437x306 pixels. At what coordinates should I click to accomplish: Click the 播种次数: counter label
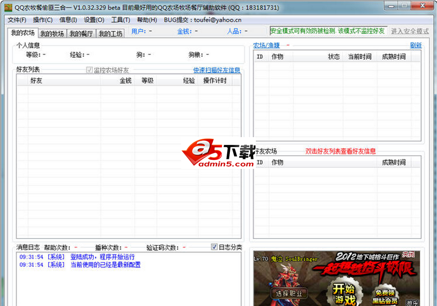(x=109, y=247)
